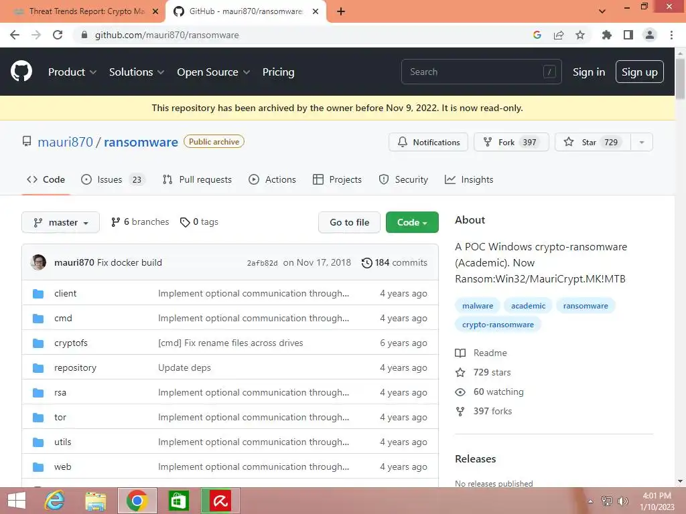Open the Chrome tab search chevron
This screenshot has height=514, width=686.
click(x=602, y=11)
